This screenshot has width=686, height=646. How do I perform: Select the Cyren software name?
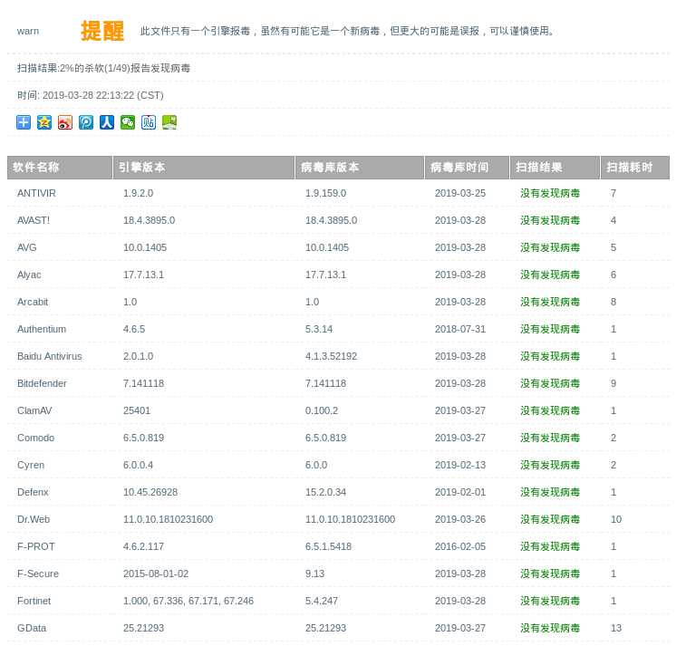[x=31, y=465]
